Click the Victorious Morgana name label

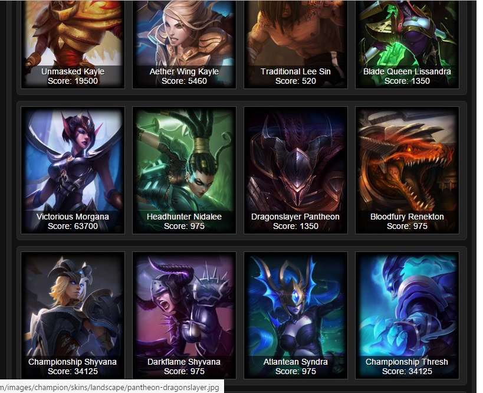point(73,217)
